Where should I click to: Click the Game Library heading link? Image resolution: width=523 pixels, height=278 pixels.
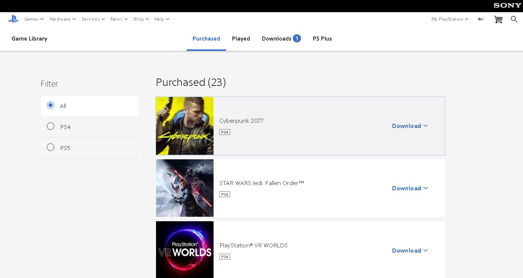point(30,39)
